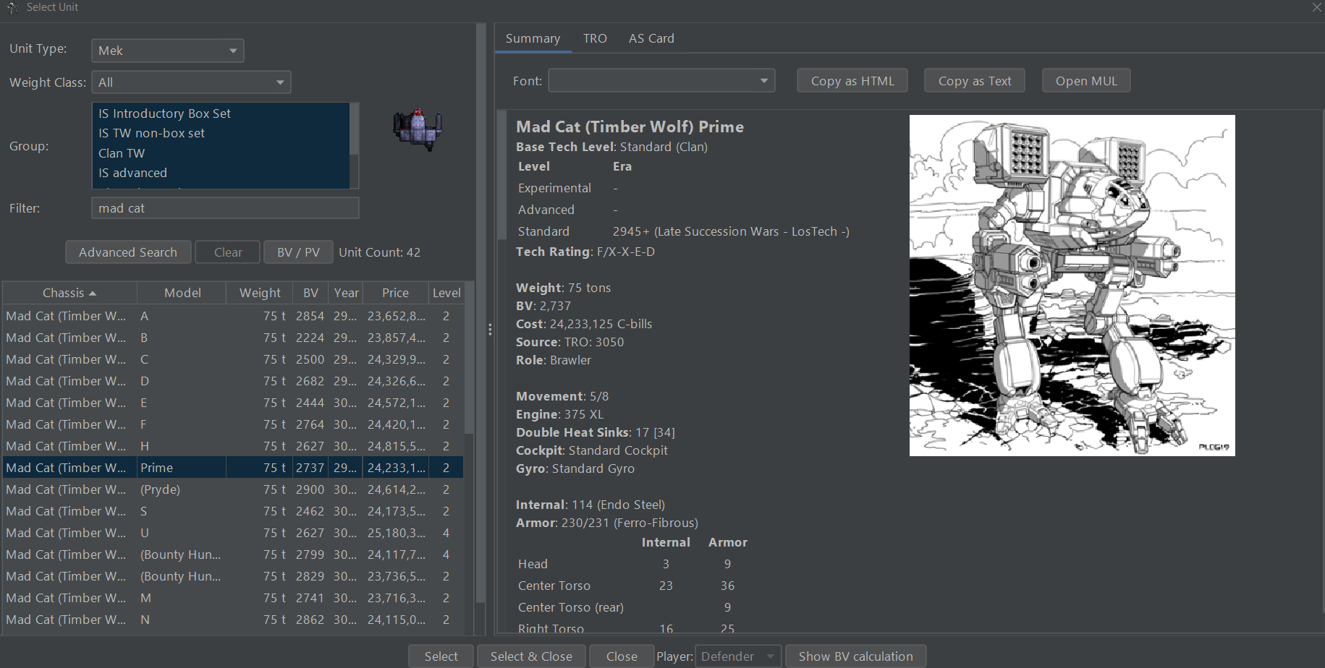Click the panel splitter handle dots
This screenshot has height=668, width=1325.
tap(490, 330)
